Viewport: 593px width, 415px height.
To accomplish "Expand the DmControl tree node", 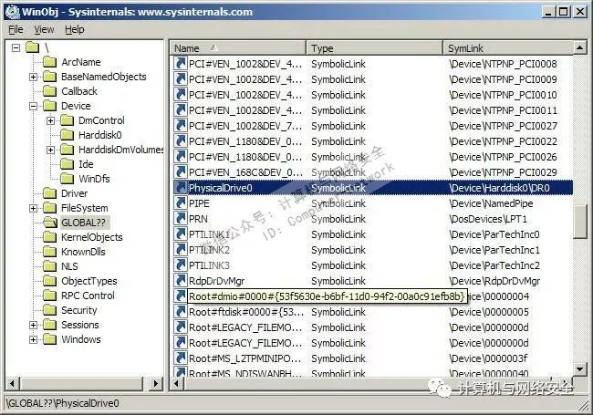I will coord(50,121).
